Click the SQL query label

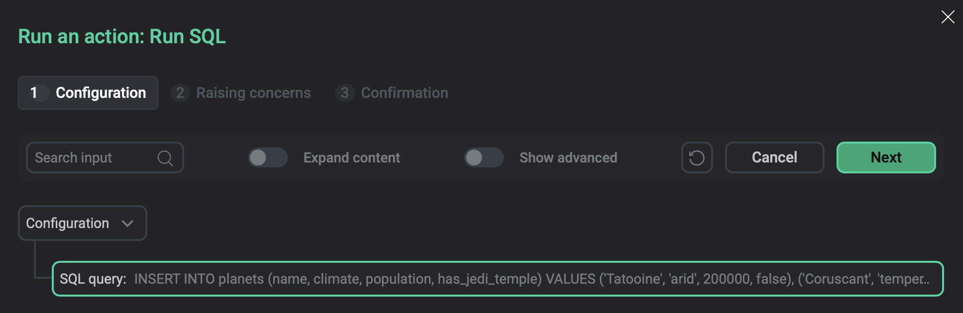93,279
